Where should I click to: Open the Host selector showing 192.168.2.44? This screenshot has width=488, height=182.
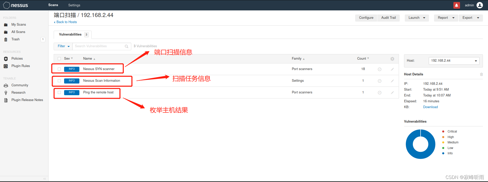point(454,61)
